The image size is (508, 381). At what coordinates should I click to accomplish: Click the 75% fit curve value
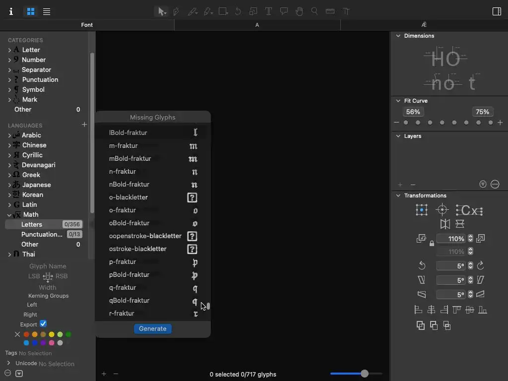[x=482, y=112]
